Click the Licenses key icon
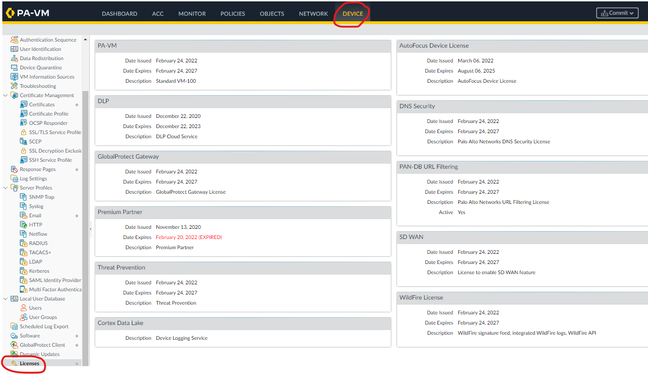648x374 pixels. 14,363
